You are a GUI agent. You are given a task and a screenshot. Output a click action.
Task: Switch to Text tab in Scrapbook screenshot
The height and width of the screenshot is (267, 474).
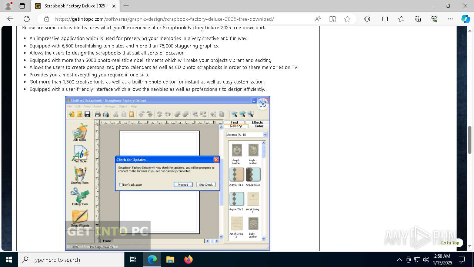[x=234, y=122]
